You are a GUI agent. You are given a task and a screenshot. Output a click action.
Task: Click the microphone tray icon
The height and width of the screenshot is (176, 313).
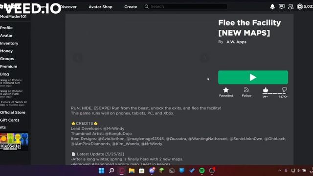pyautogui.click(x=286, y=171)
